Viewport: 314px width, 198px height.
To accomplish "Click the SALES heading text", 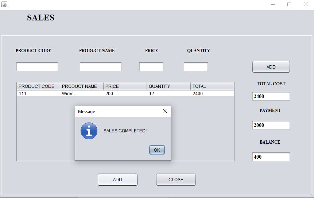I will pyautogui.click(x=40, y=18).
